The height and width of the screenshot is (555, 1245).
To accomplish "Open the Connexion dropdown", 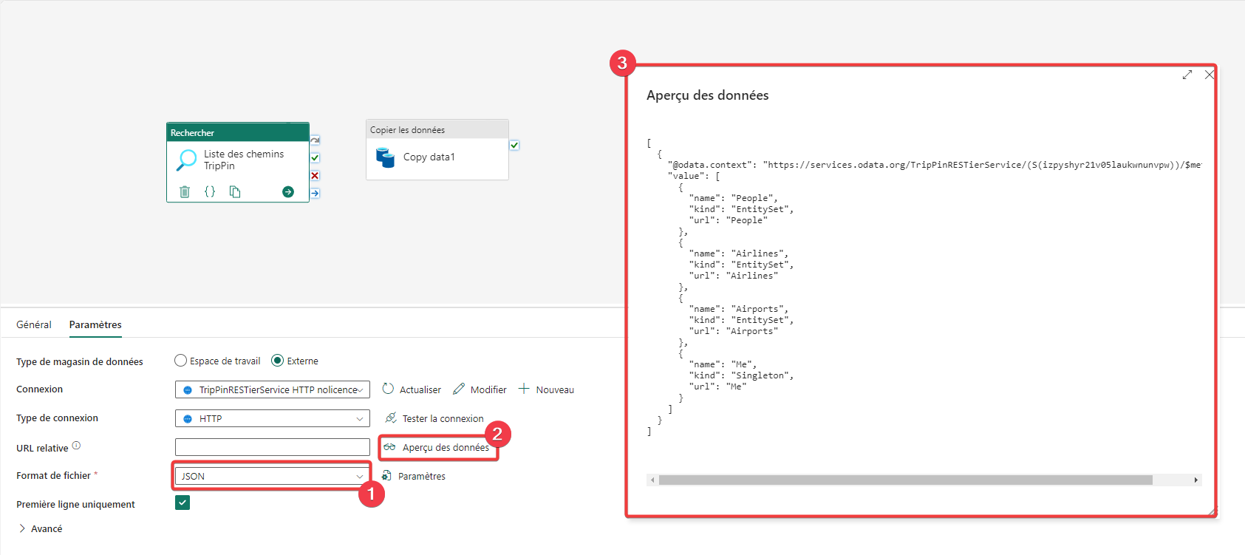I will [273, 389].
